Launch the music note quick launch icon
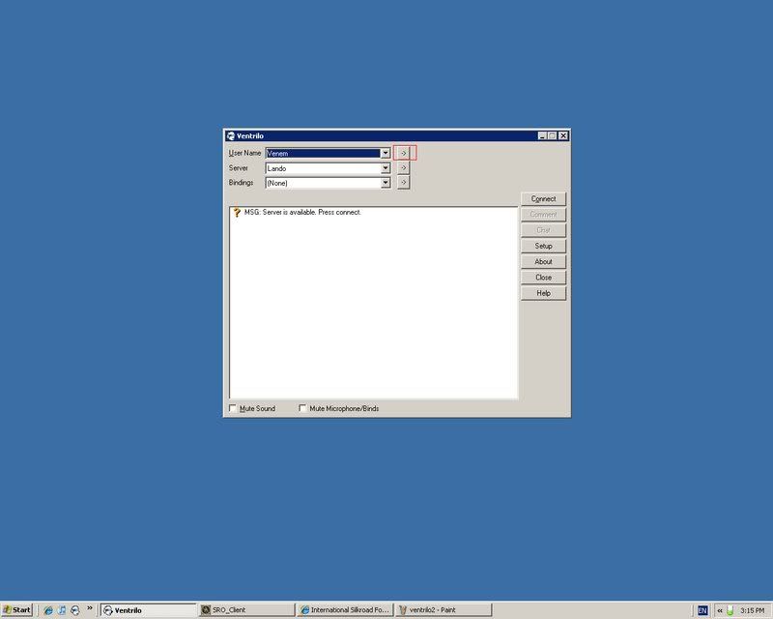Image resolution: width=773 pixels, height=619 pixels. click(x=62, y=610)
